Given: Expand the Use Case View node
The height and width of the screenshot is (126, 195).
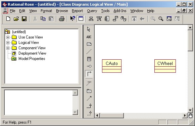Looking at the screenshot, I should (x=8, y=37).
